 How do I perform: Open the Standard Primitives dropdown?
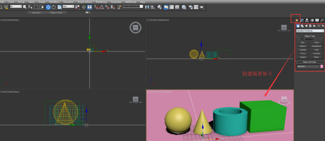[x=310, y=31]
